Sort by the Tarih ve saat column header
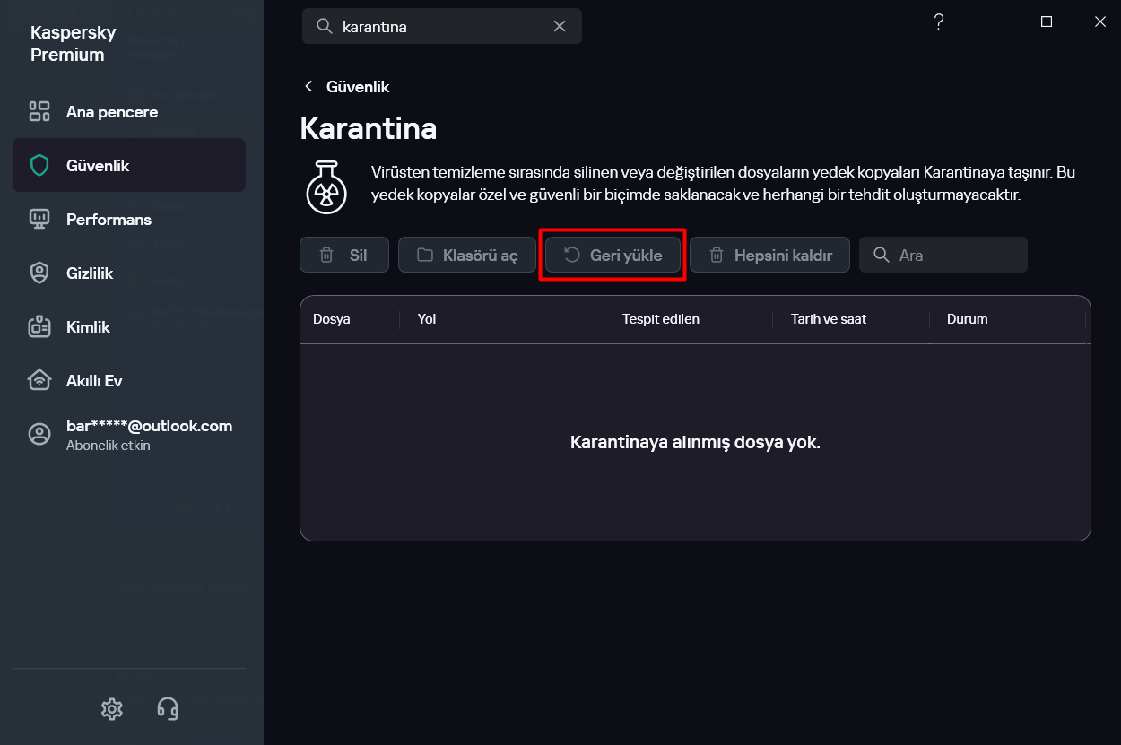 [x=829, y=319]
